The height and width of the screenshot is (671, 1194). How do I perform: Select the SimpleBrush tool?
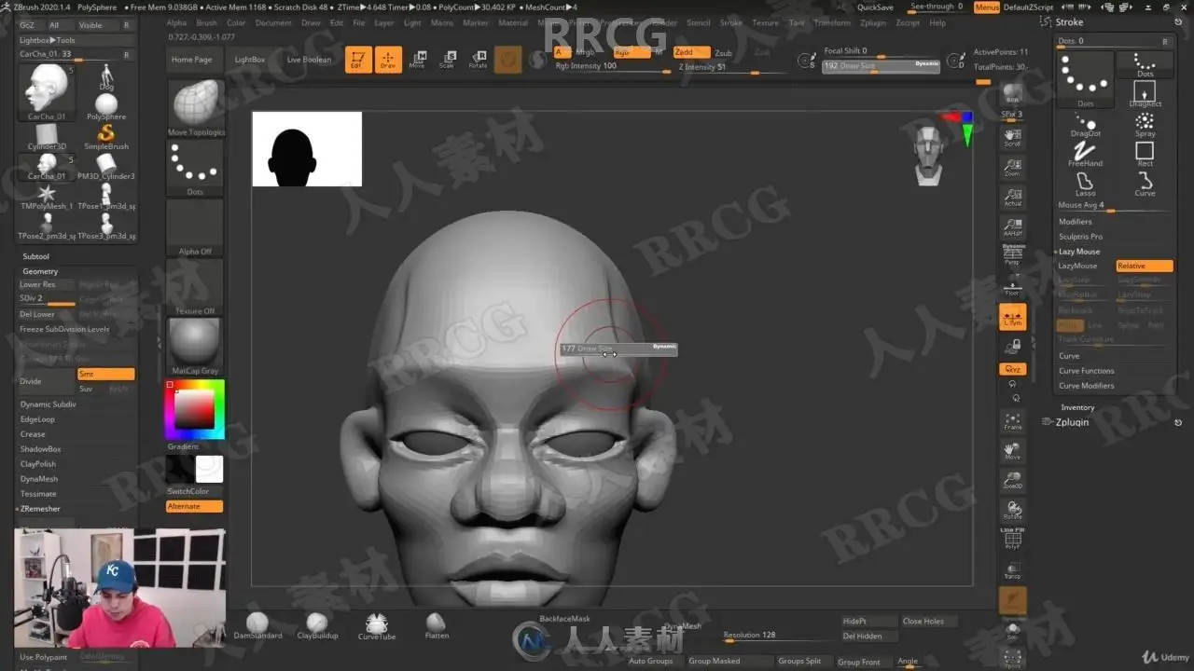tap(106, 137)
